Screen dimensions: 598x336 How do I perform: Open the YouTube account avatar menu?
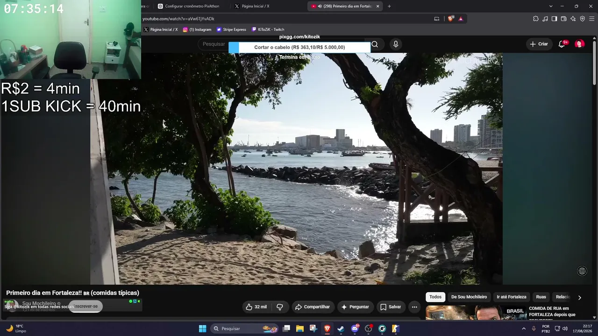pos(579,44)
